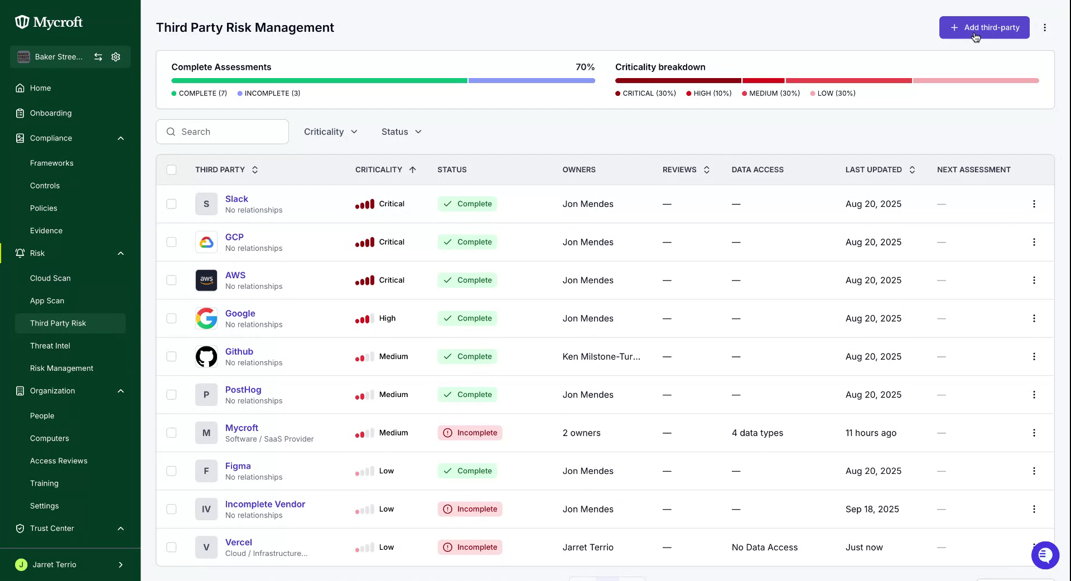Check the box next to Figma
The image size is (1071, 581).
171,471
